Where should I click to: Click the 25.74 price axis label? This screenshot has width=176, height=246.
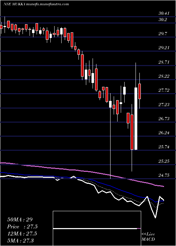tap(164, 147)
